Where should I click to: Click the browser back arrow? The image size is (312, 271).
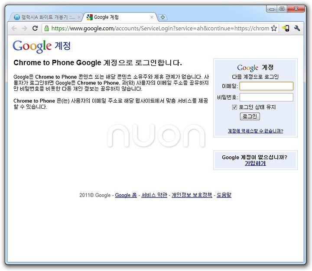[x=14, y=29]
